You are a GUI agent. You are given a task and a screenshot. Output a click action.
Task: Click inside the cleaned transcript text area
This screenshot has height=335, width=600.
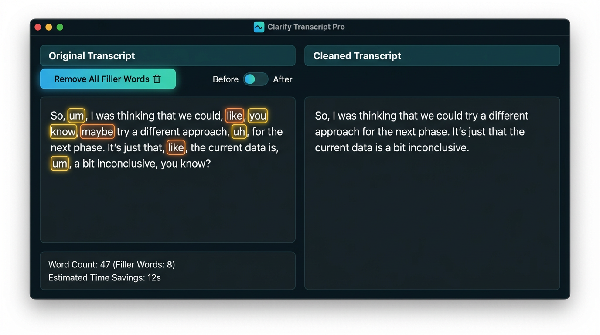click(432, 209)
